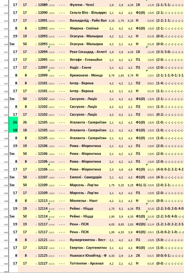The height and width of the screenshot is (273, 184).
Task: Select the ID cell 12113
Action: pyautogui.click(x=43, y=200)
